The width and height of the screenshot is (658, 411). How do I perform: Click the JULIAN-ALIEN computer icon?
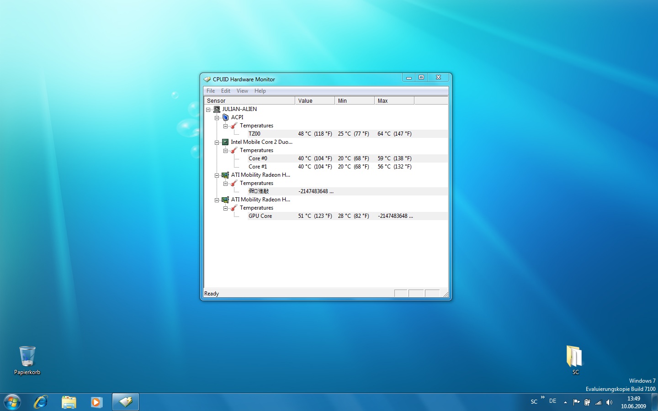point(217,109)
